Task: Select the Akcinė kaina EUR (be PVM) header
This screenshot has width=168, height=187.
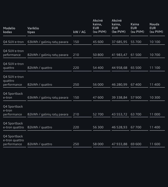Action: coord(119,26)
